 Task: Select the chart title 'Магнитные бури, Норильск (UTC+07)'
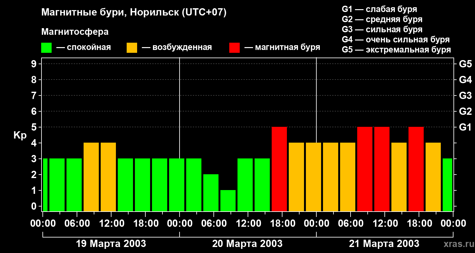[x=134, y=13]
